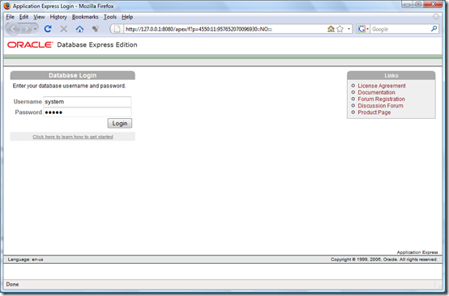This screenshot has width=449, height=296.
Task: Open the View menu
Action: coord(39,17)
